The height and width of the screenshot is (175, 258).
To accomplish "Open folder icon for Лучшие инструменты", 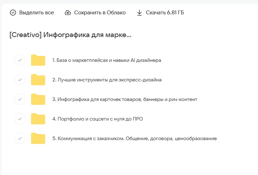I will tap(38, 80).
